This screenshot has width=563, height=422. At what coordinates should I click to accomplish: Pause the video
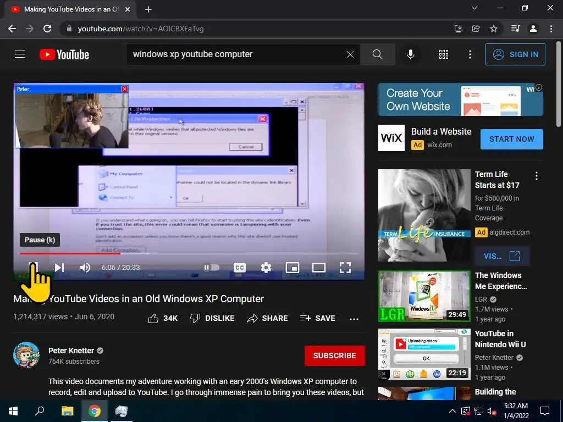click(34, 268)
